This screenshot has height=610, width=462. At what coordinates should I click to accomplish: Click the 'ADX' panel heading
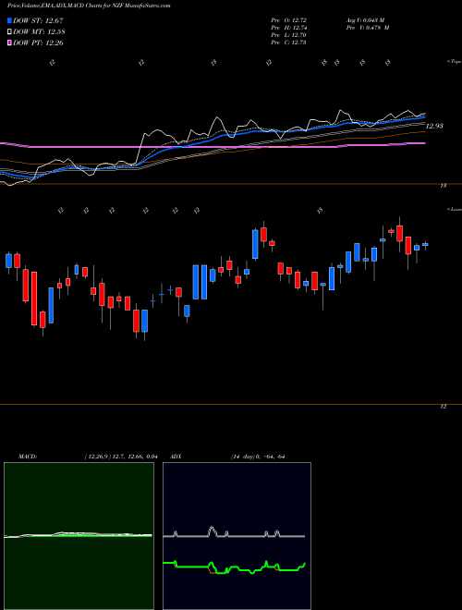coord(176,457)
